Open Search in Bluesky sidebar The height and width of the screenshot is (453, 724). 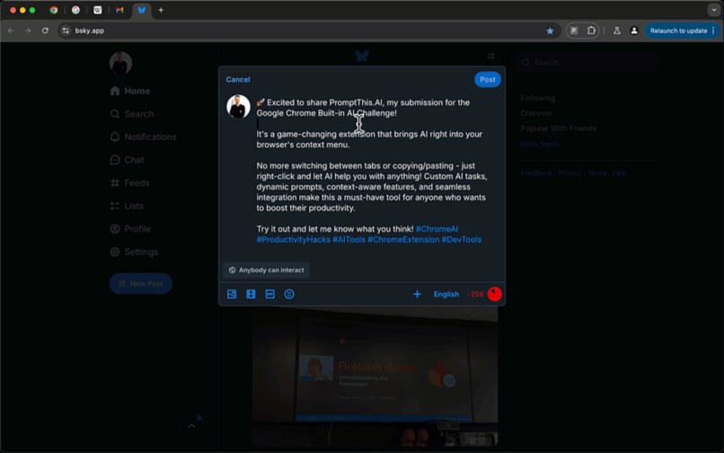click(132, 114)
